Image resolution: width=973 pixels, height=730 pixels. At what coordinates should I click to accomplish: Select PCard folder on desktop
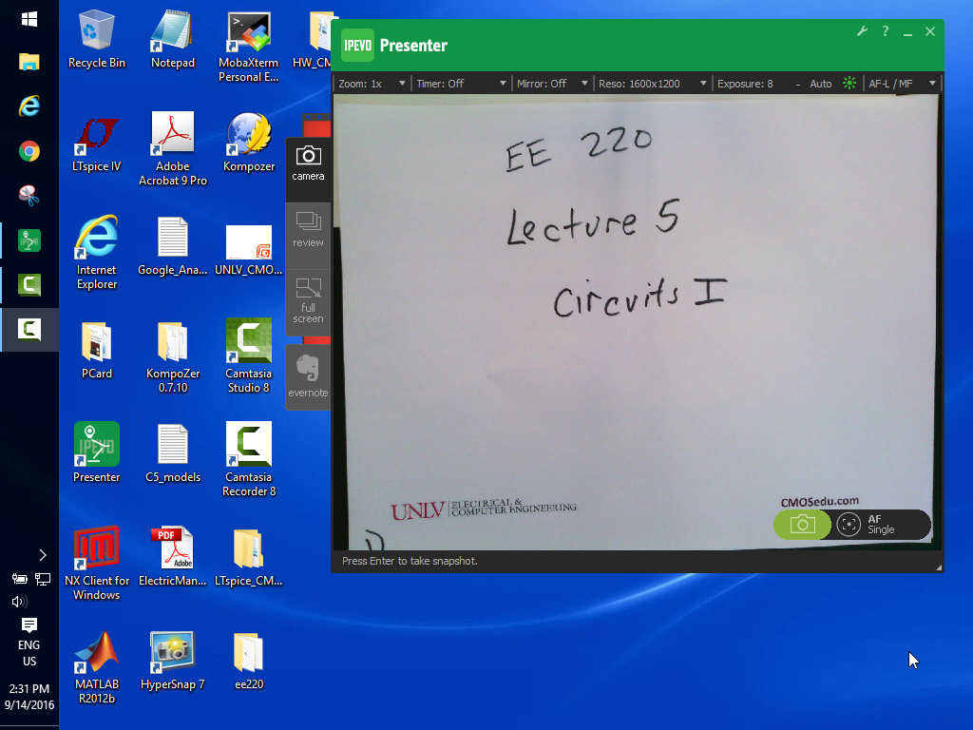[97, 351]
